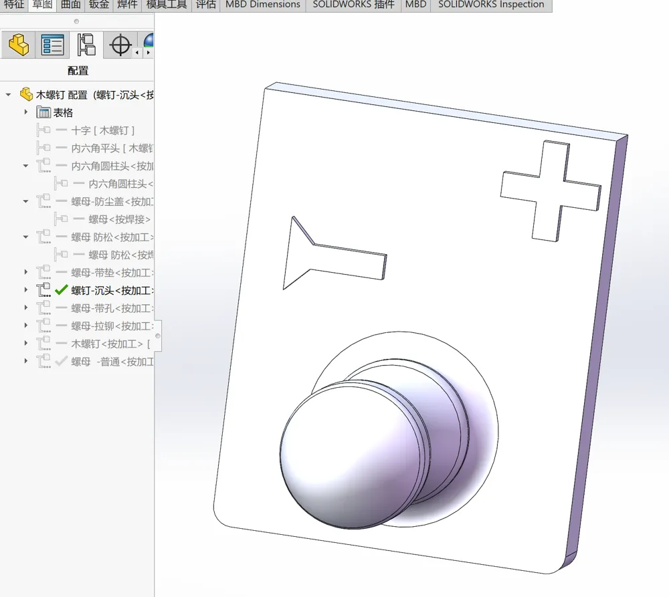The height and width of the screenshot is (597, 669).
Task: Collapse the 螺母 防松<按加工> configuration
Action: pos(25,237)
